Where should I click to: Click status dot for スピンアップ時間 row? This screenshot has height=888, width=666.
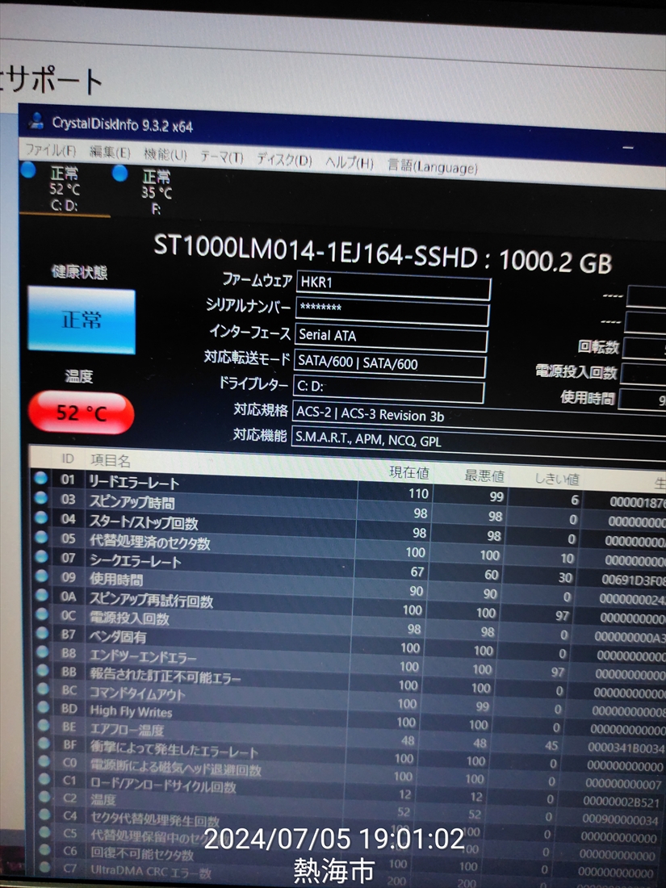point(41,498)
